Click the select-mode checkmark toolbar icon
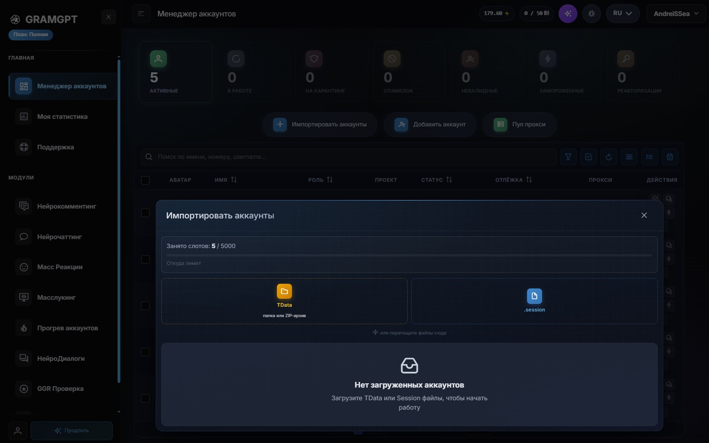 pyautogui.click(x=589, y=157)
